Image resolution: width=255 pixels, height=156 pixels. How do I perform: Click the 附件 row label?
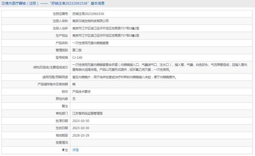click(x=65, y=92)
